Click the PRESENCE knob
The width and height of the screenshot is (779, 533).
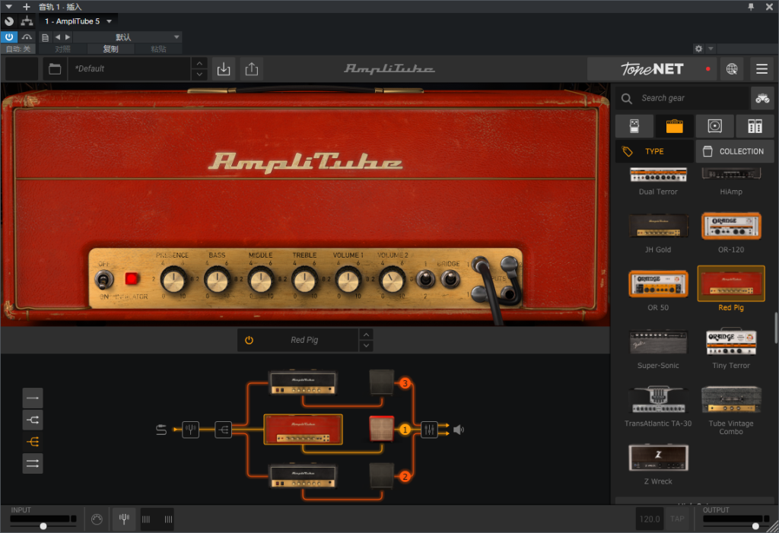pos(173,280)
